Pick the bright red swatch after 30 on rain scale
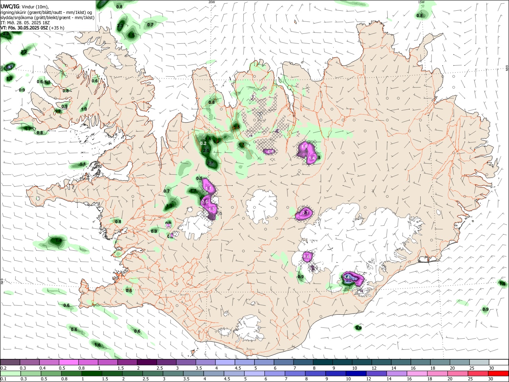This screenshot has height=382, width=509. (498, 373)
